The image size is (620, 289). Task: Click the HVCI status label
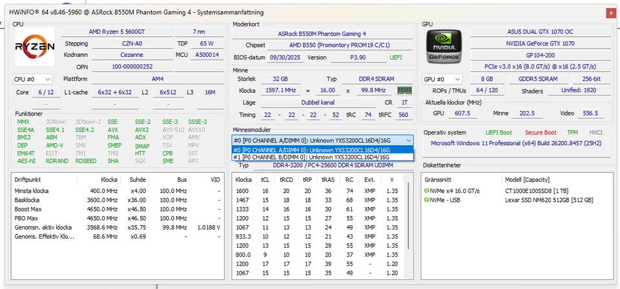(x=596, y=133)
